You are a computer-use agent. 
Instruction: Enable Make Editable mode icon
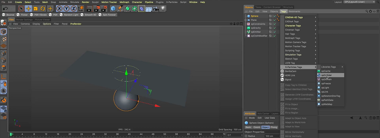[x=3, y=23]
